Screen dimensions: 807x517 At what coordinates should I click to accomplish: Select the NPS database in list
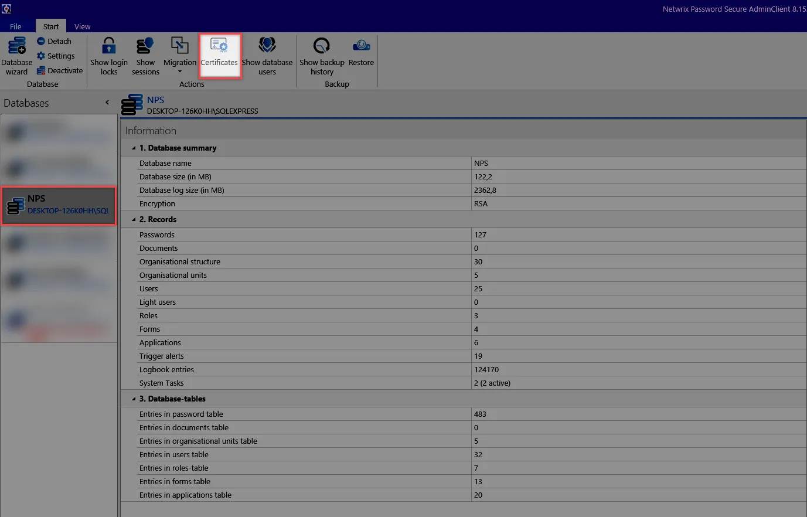coord(59,206)
